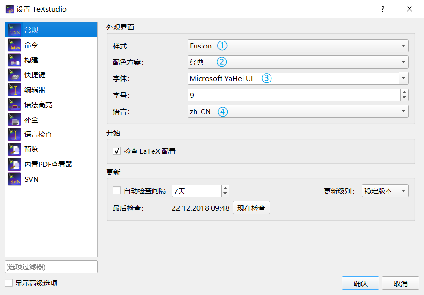Viewport: 424px width, 295px height.
Task: Click the 22.12.2018 09:48 last check text
Action: tap(201, 208)
